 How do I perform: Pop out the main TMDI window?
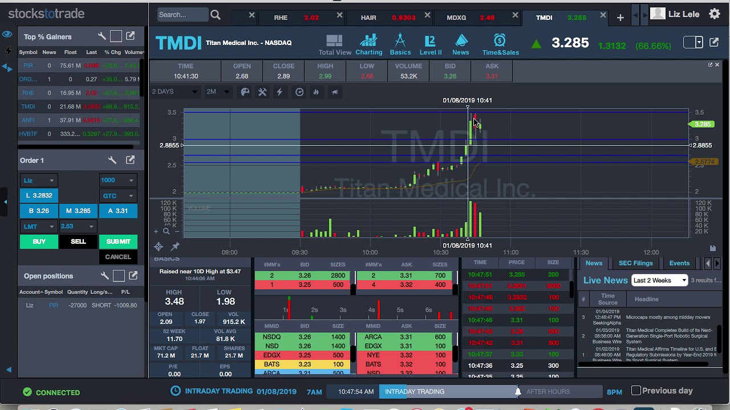point(714,42)
